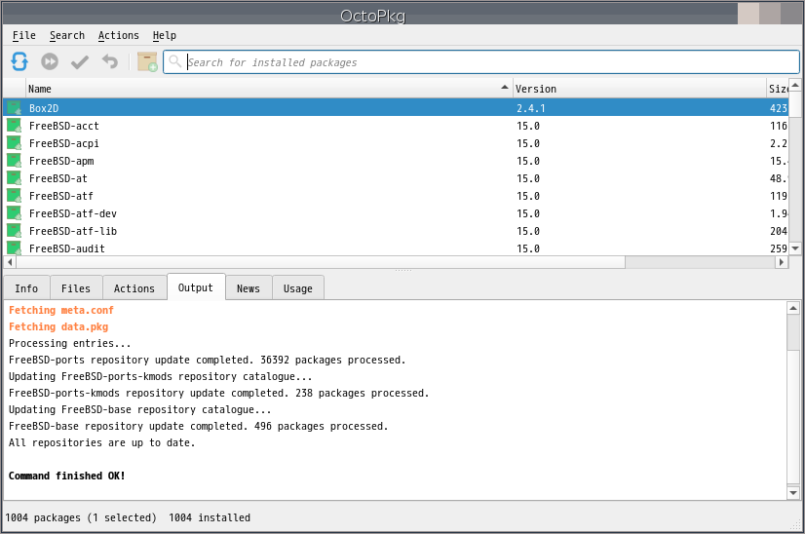Viewport: 805px width, 534px height.
Task: Switch to the News tab
Action: click(249, 288)
